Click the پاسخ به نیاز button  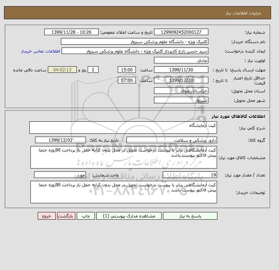pos(190,216)
